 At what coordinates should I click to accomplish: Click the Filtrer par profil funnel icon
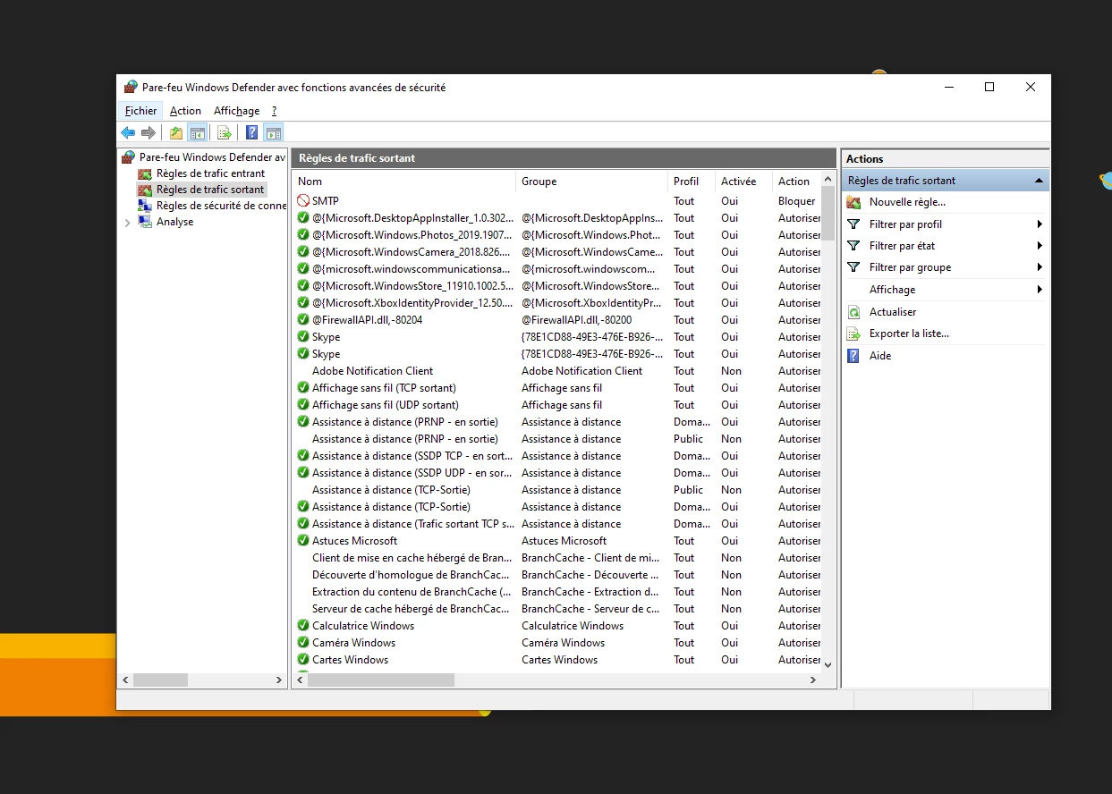point(853,224)
